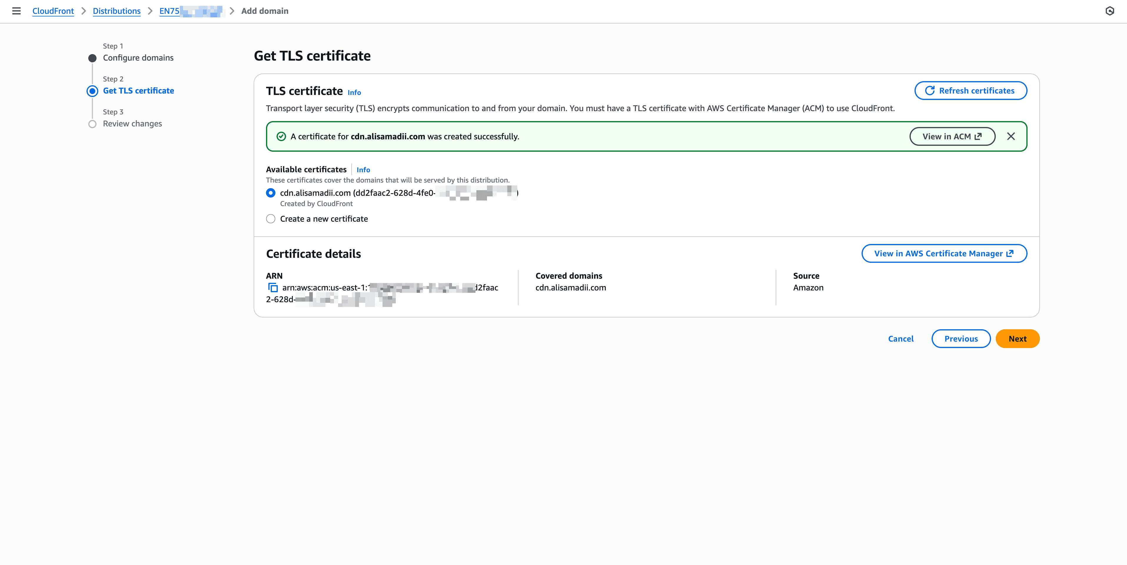This screenshot has height=565, width=1127.
Task: Navigate to CloudFront breadcrumb
Action: point(53,11)
